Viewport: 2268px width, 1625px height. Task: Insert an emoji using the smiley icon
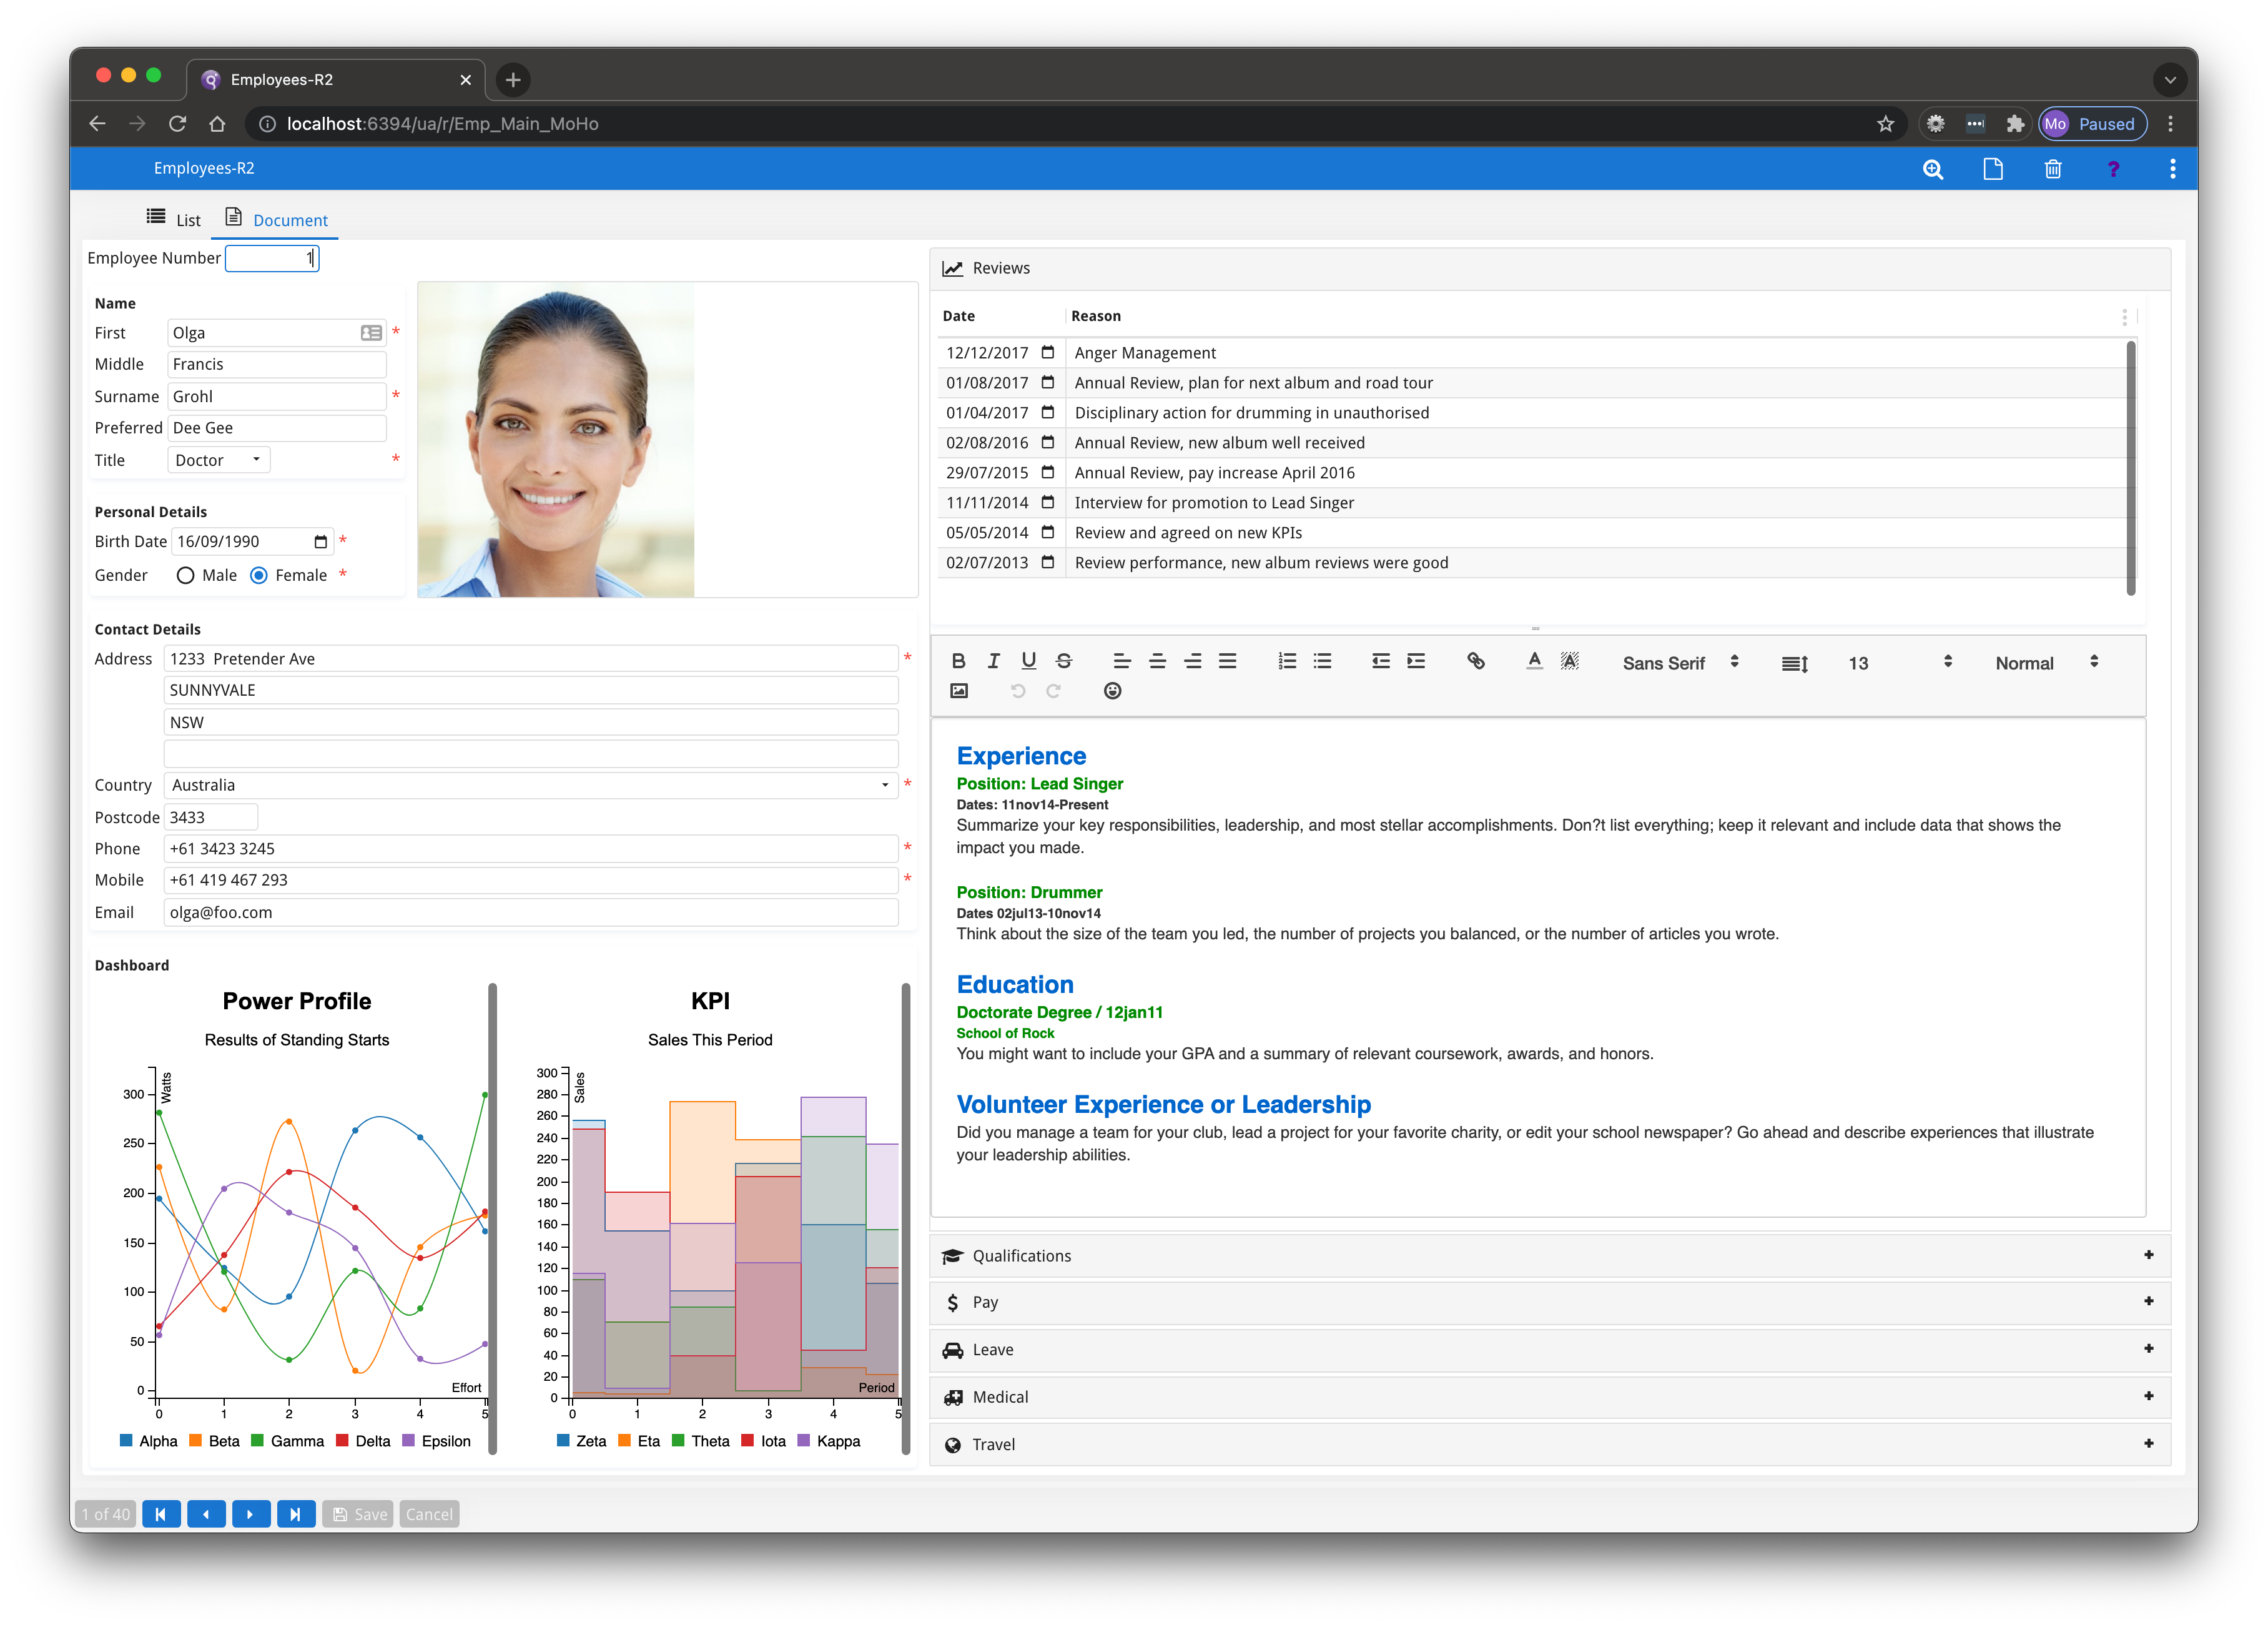[x=1112, y=690]
